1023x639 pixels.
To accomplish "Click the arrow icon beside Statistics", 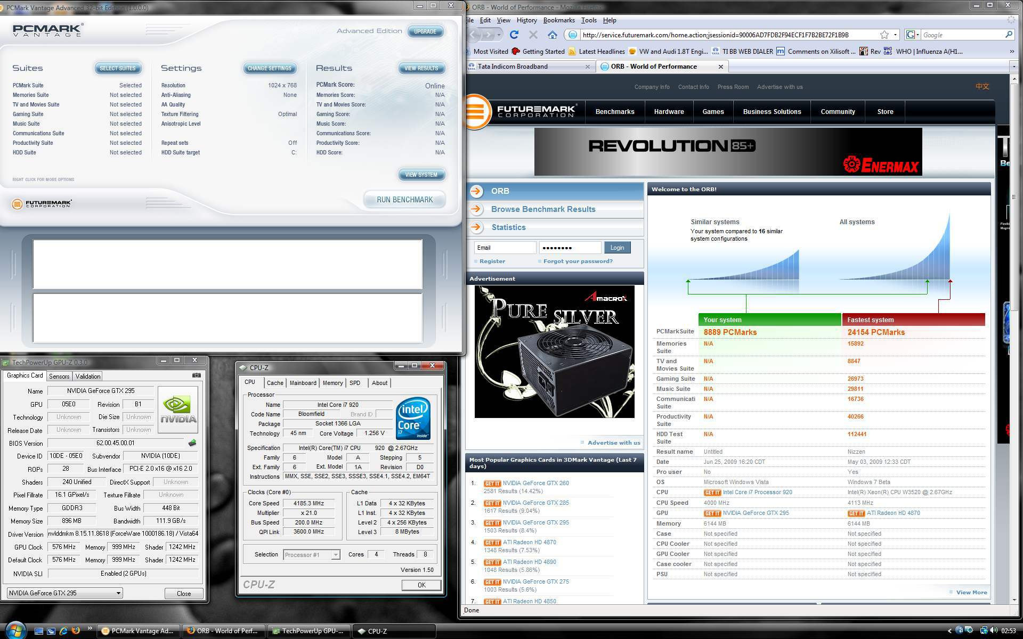I will pyautogui.click(x=476, y=227).
